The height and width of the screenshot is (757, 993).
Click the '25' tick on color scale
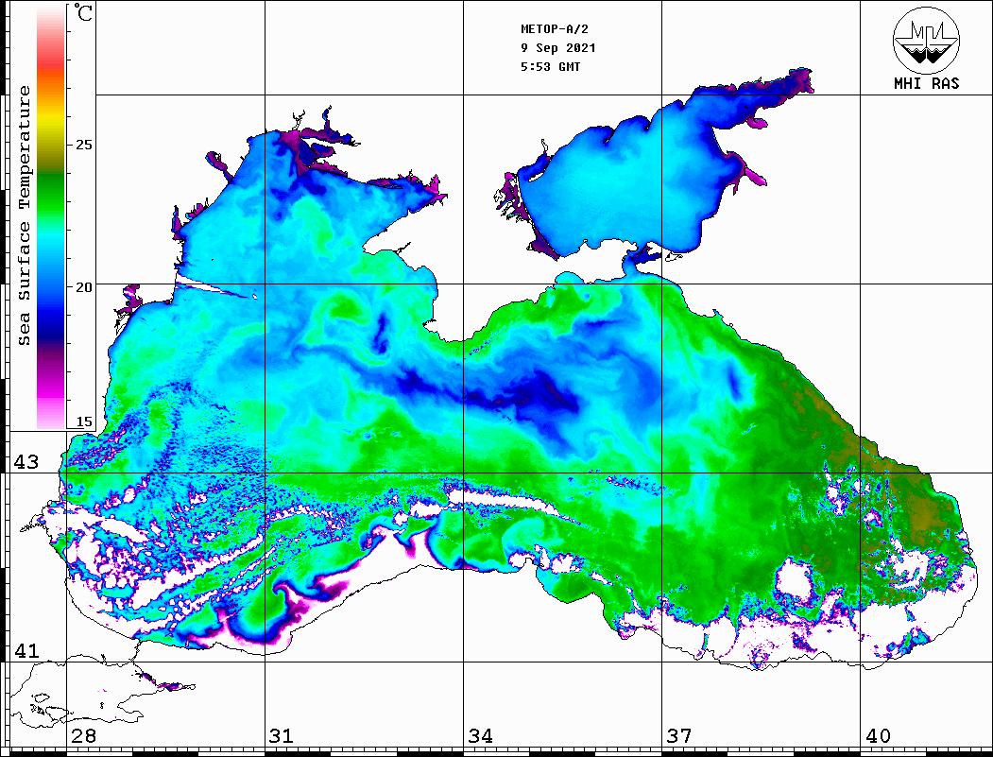pos(83,145)
